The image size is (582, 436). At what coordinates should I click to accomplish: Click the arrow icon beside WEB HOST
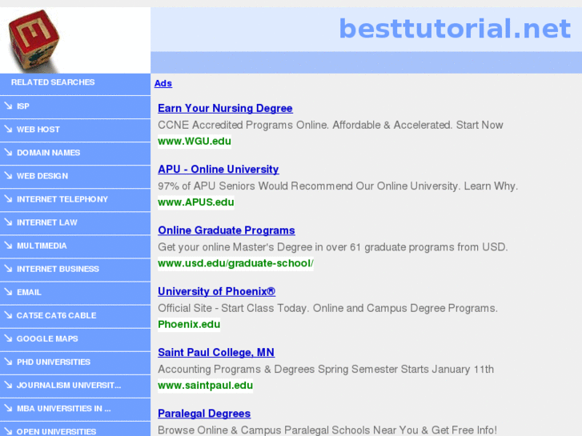pos(9,129)
